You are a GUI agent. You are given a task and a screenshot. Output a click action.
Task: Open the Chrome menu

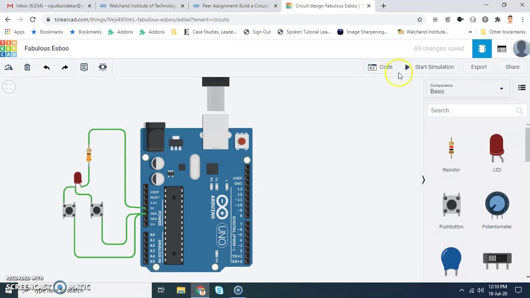point(523,19)
